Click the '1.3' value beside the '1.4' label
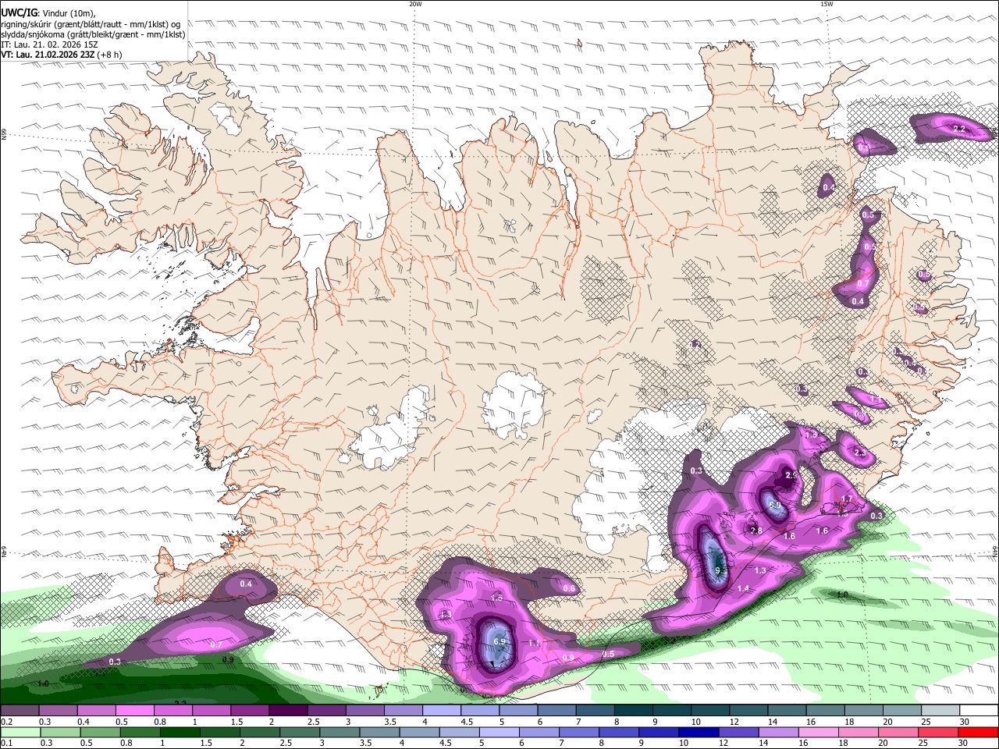Image resolution: width=999 pixels, height=749 pixels. click(x=760, y=570)
